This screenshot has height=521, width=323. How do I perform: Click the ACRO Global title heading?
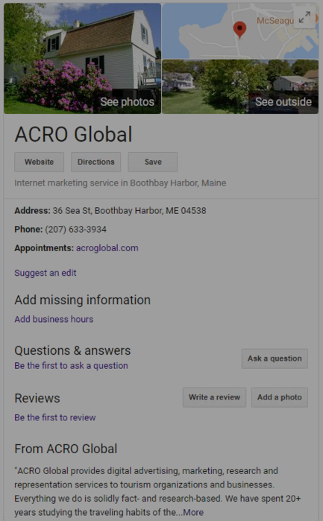tap(74, 134)
